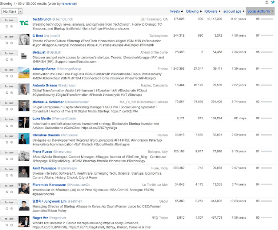Click Roger Ver's account age 7.58 years

238,217
